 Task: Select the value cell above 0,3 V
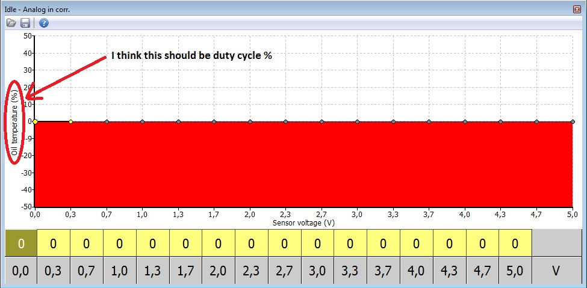click(x=54, y=244)
